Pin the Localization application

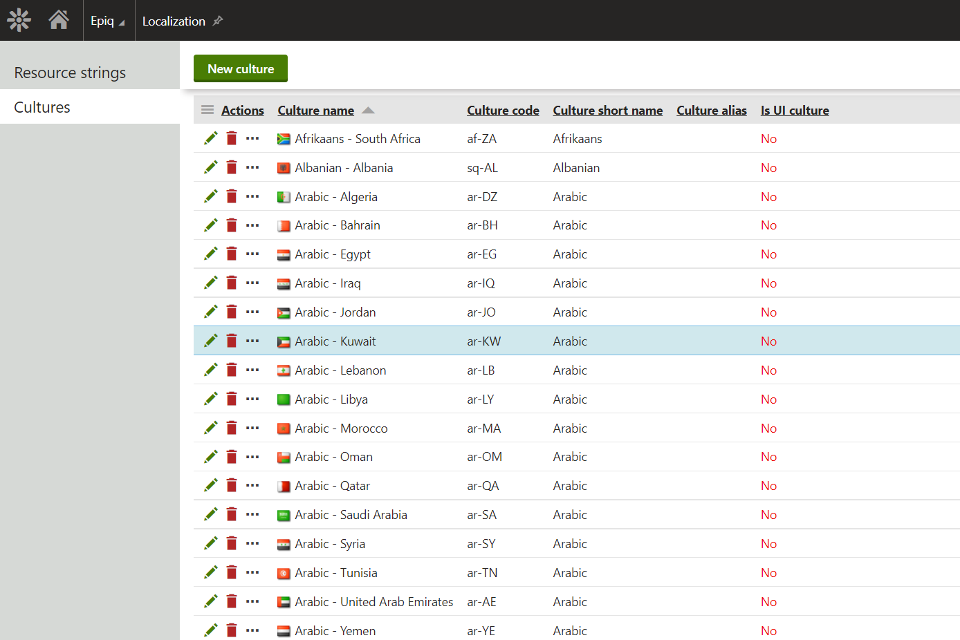point(218,21)
